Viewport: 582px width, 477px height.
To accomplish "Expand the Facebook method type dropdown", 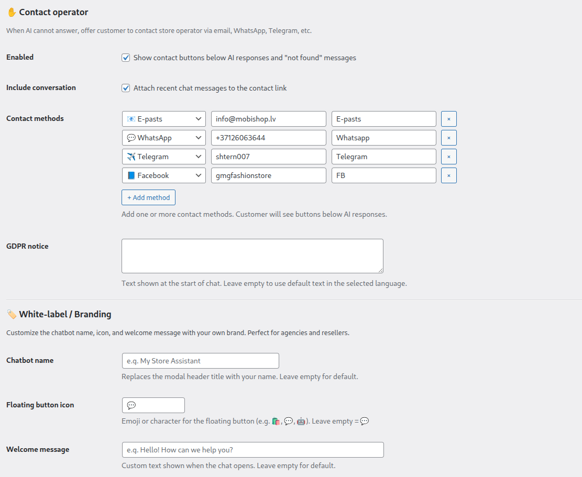I will coord(163,176).
